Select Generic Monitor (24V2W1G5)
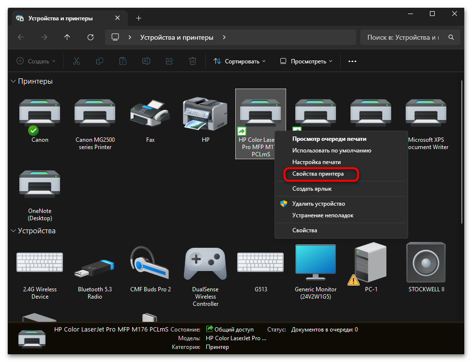472x362 pixels. (x=316, y=262)
